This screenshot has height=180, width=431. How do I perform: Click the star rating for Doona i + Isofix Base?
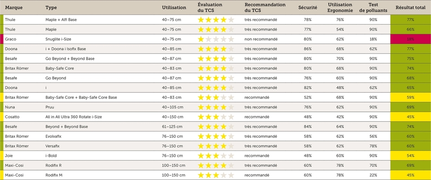click(216, 49)
